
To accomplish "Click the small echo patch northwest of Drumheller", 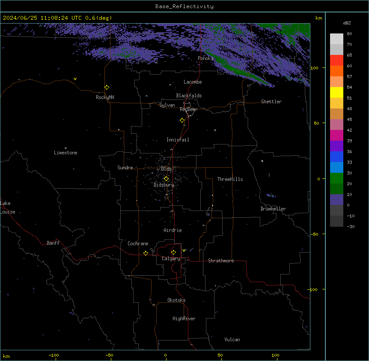I will pos(271,195).
